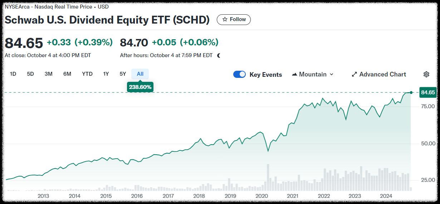Switch to the 6M range
The height and width of the screenshot is (204, 440).
(x=67, y=74)
